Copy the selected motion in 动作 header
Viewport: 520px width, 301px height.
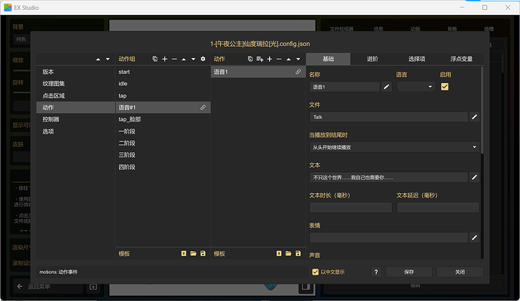250,59
